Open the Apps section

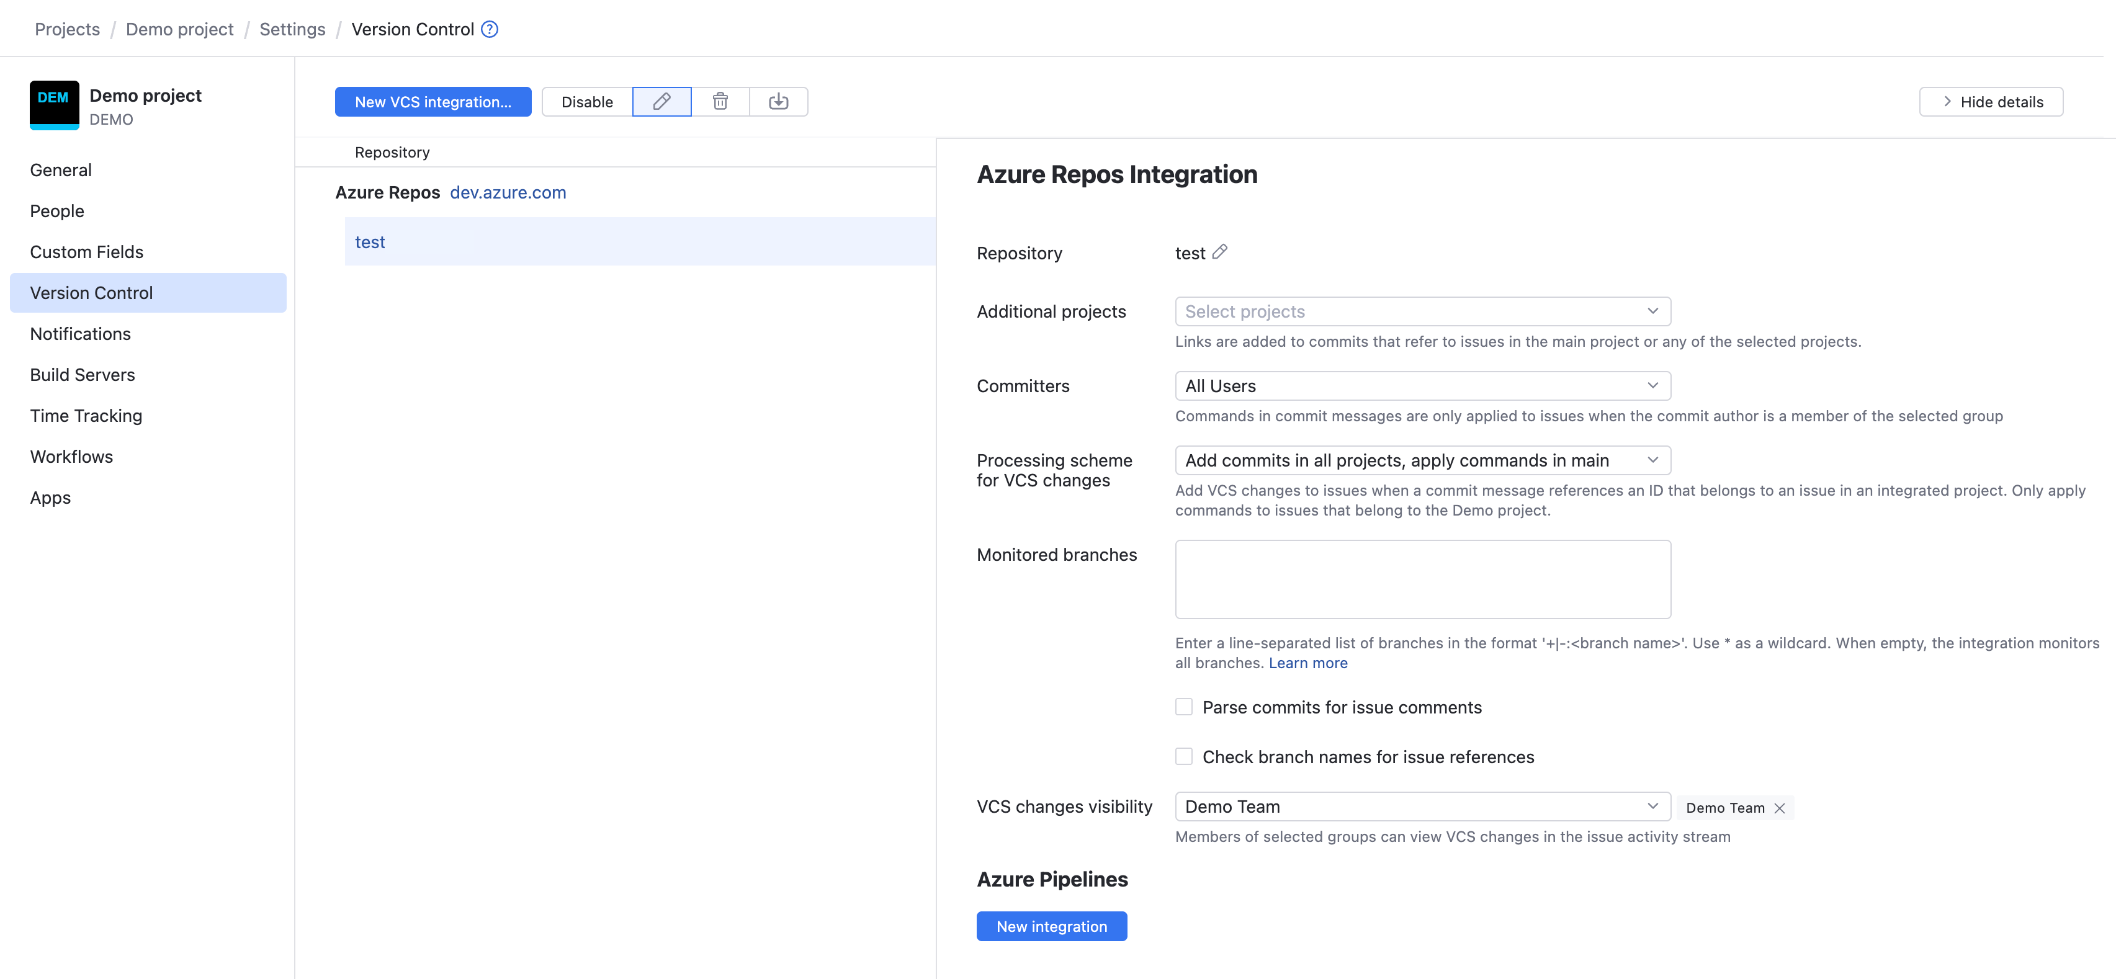[148, 498]
